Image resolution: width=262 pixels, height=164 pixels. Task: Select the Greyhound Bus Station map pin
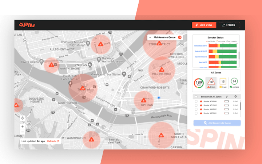[124, 74]
